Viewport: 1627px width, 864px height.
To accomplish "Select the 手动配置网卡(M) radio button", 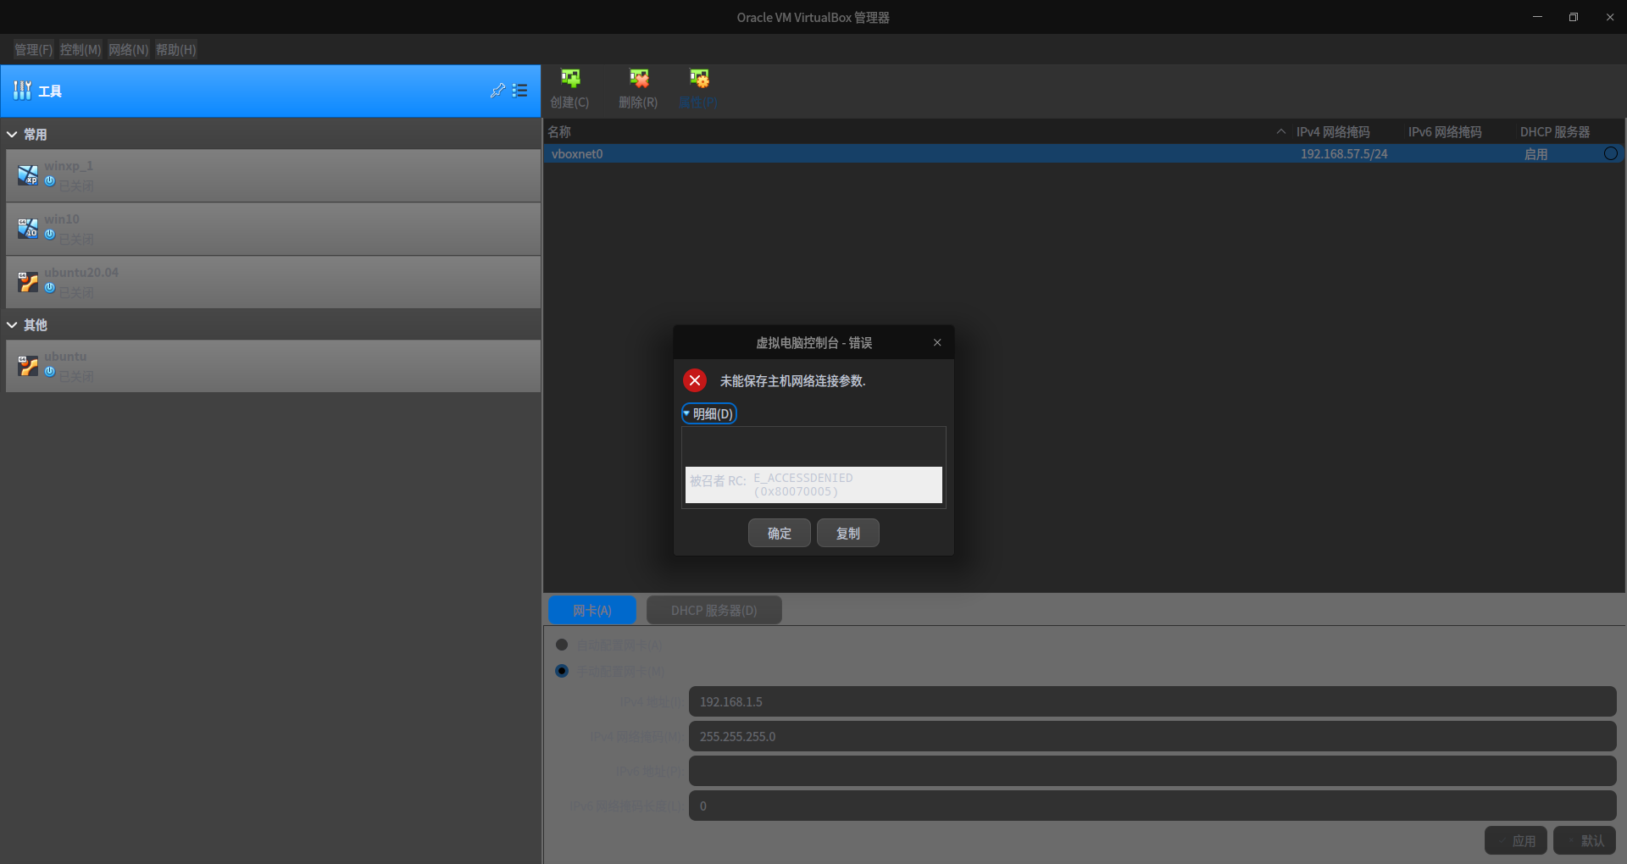I will tap(562, 671).
